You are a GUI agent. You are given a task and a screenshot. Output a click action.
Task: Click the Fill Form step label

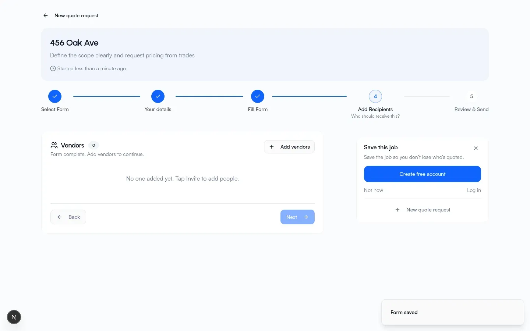[x=258, y=109]
